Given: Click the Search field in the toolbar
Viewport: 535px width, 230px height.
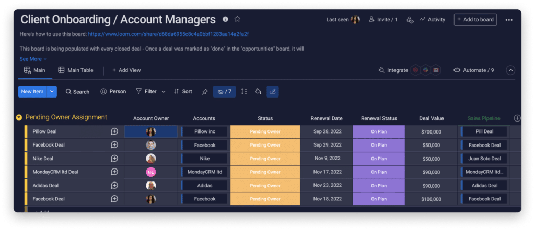Looking at the screenshot, I should 77,92.
